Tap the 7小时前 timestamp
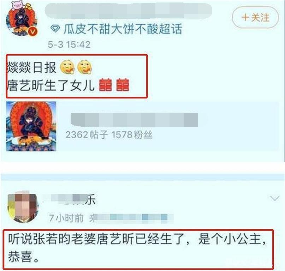 (66, 218)
